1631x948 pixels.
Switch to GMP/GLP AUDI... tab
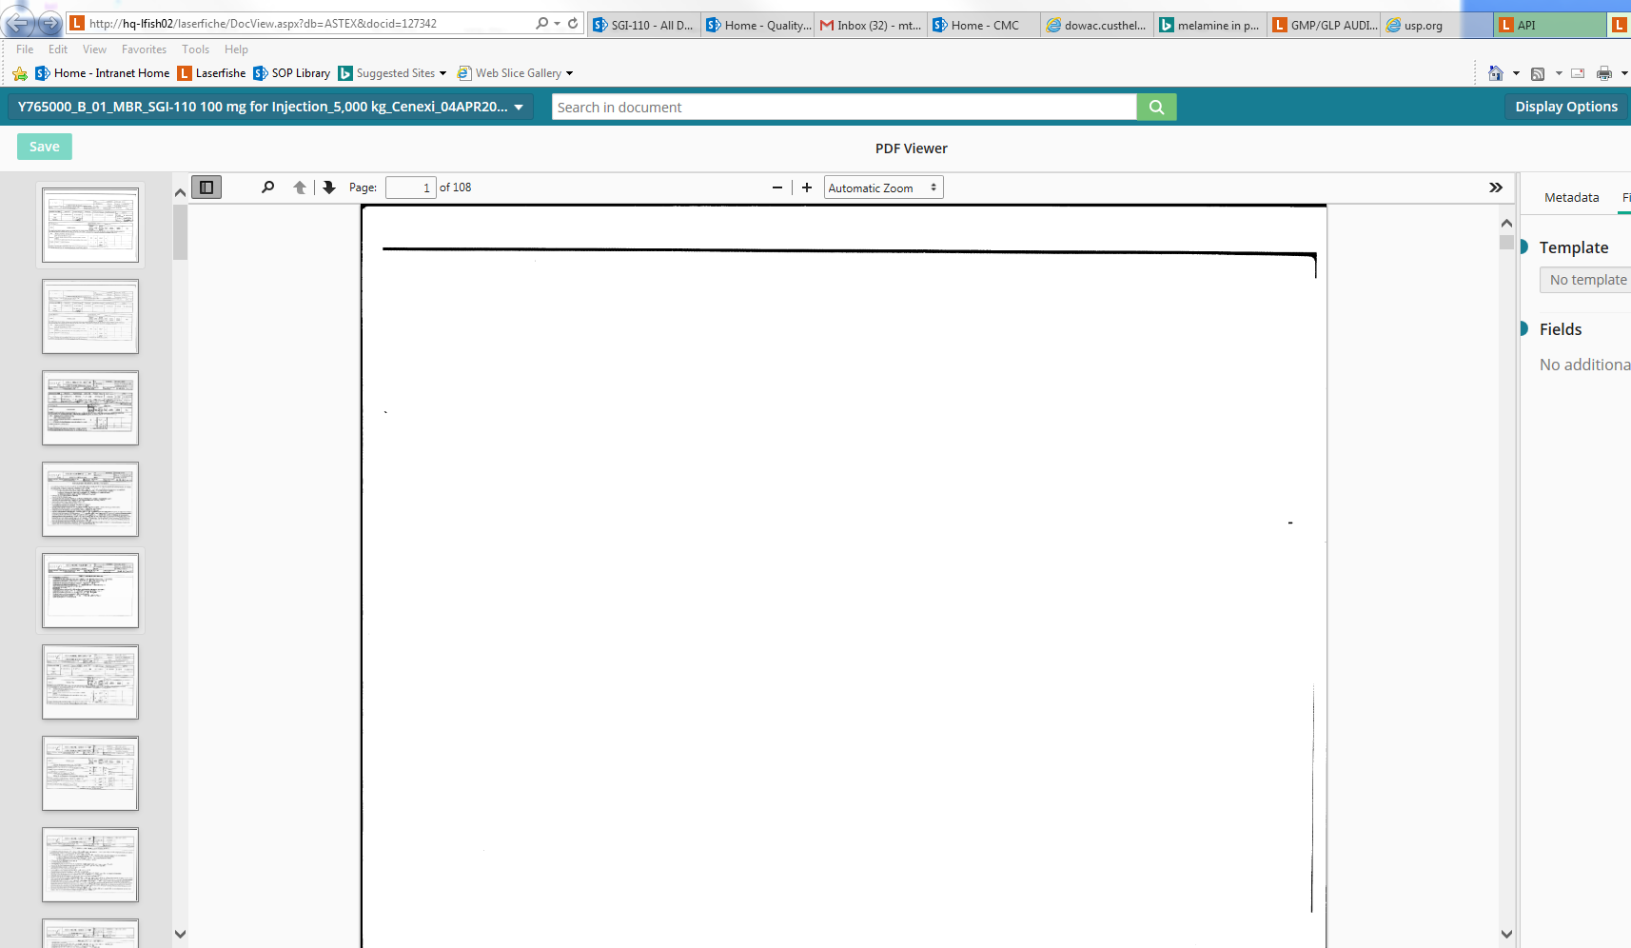click(x=1325, y=26)
